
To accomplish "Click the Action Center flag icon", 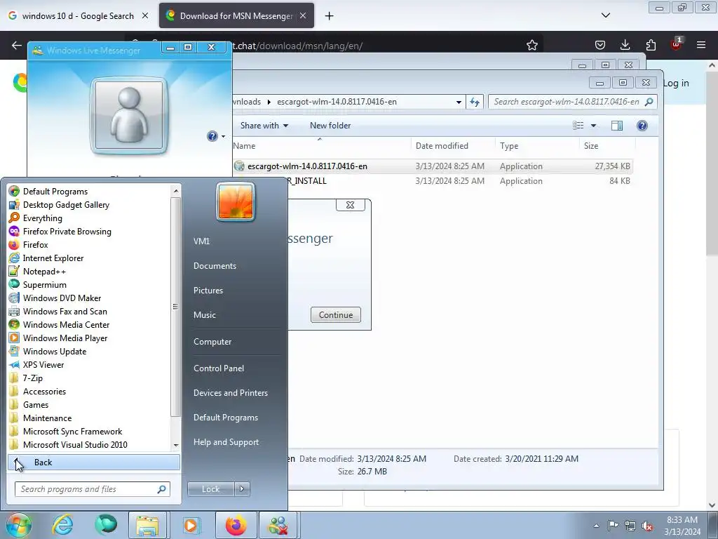I will click(x=613, y=526).
